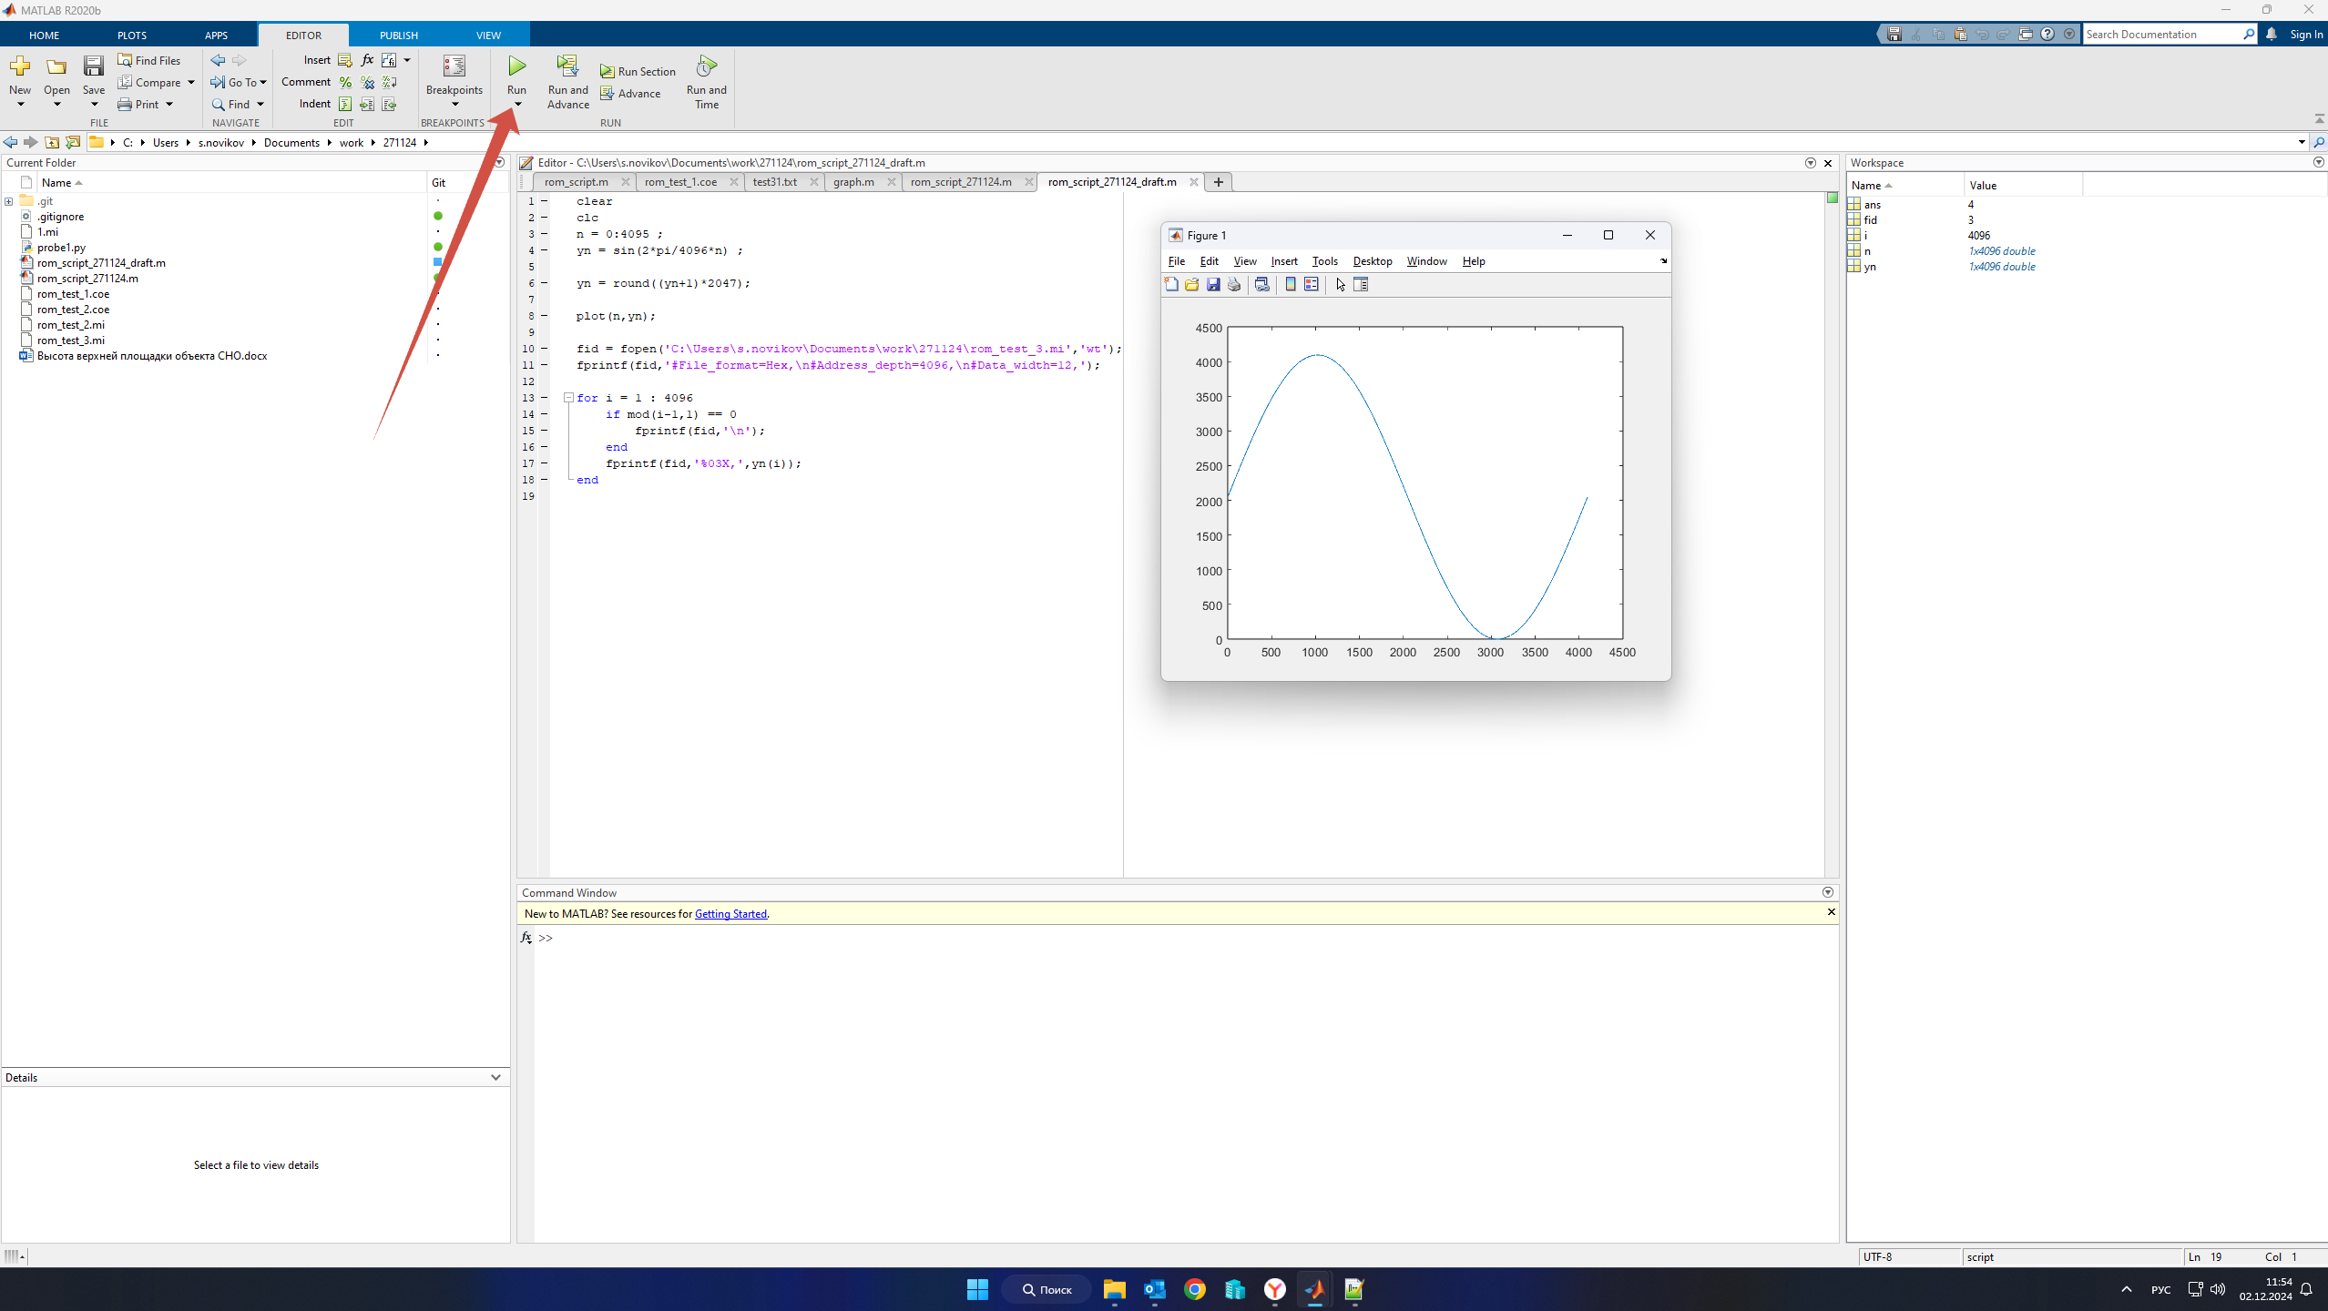Click the Run green play button

pyautogui.click(x=515, y=66)
